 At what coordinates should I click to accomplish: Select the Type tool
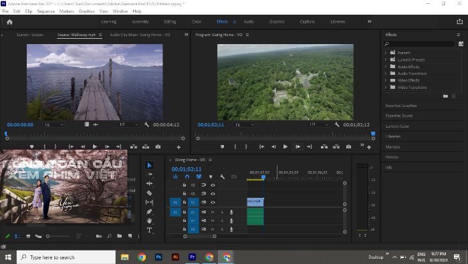pos(150,230)
